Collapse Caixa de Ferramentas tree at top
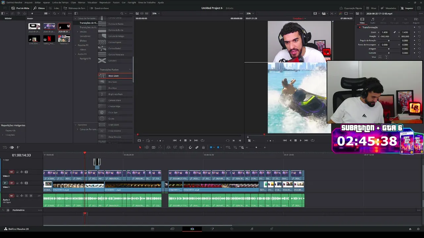The height and width of the screenshot is (238, 424). point(76,19)
